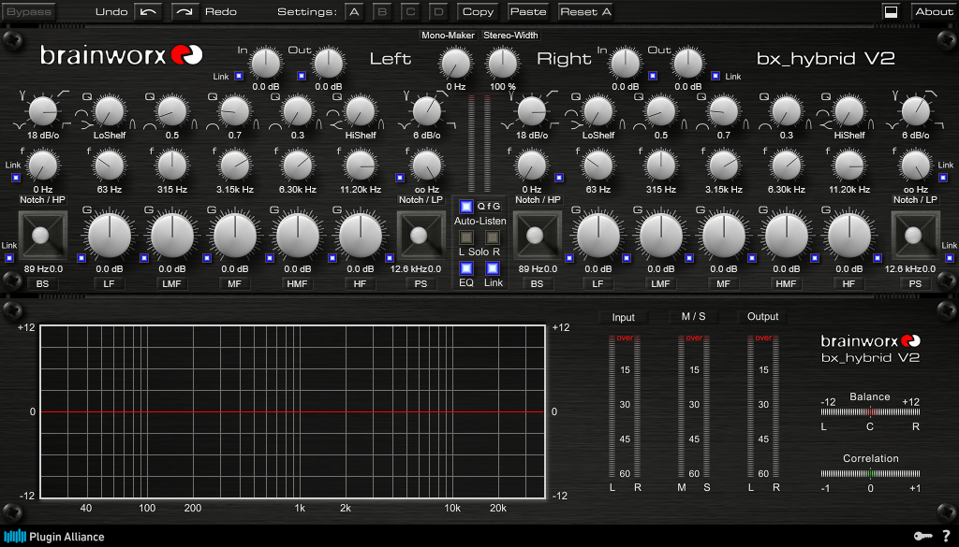Open the question mark help icon
The width and height of the screenshot is (959, 547).
[946, 536]
